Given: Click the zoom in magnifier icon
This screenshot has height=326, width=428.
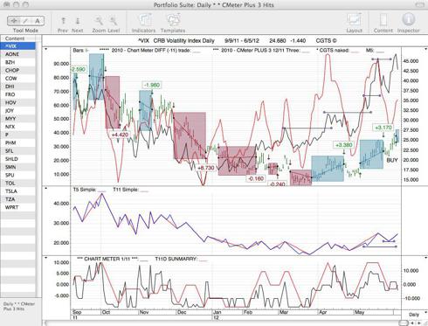Looking at the screenshot, I should (x=114, y=21).
